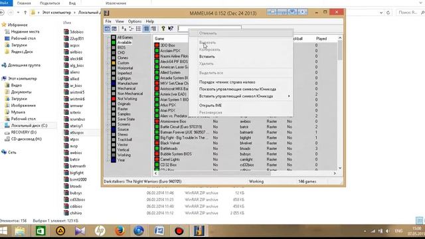This screenshot has width=425, height=239.
Task: Expand the Imperfect folder tree node
Action: point(108,73)
